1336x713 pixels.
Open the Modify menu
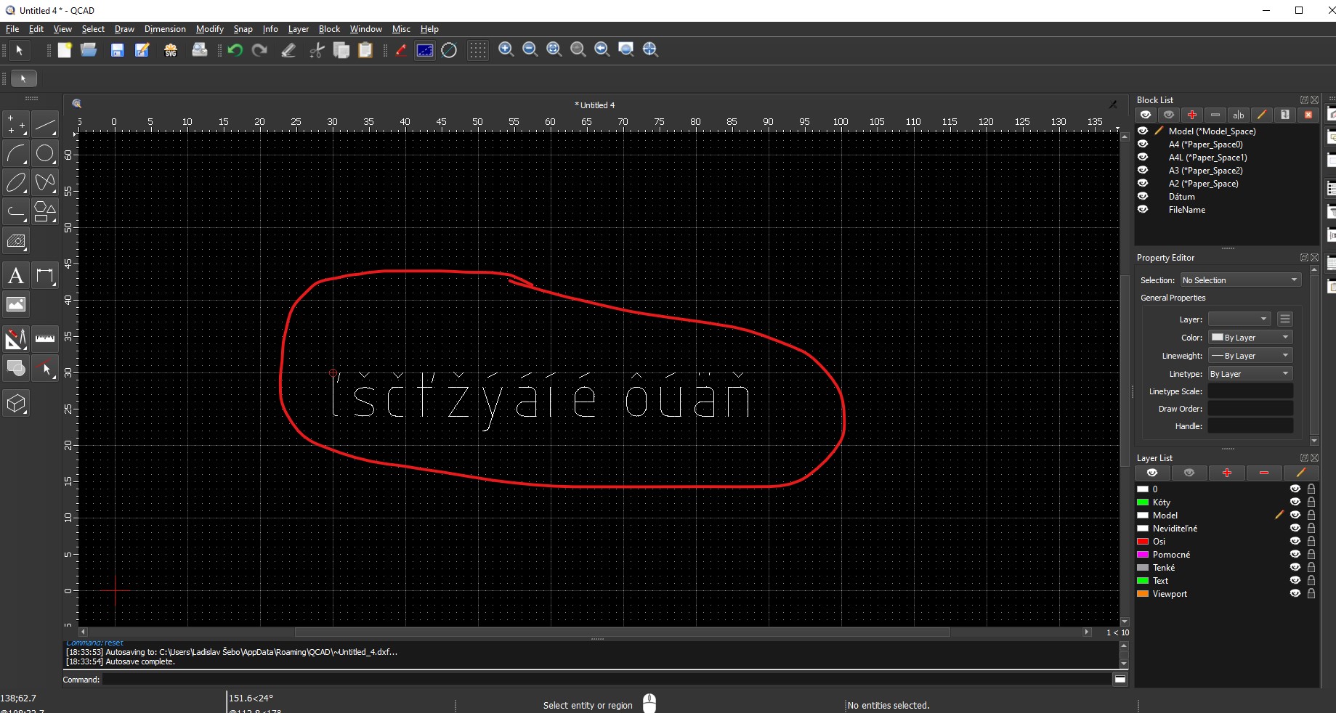(x=209, y=29)
